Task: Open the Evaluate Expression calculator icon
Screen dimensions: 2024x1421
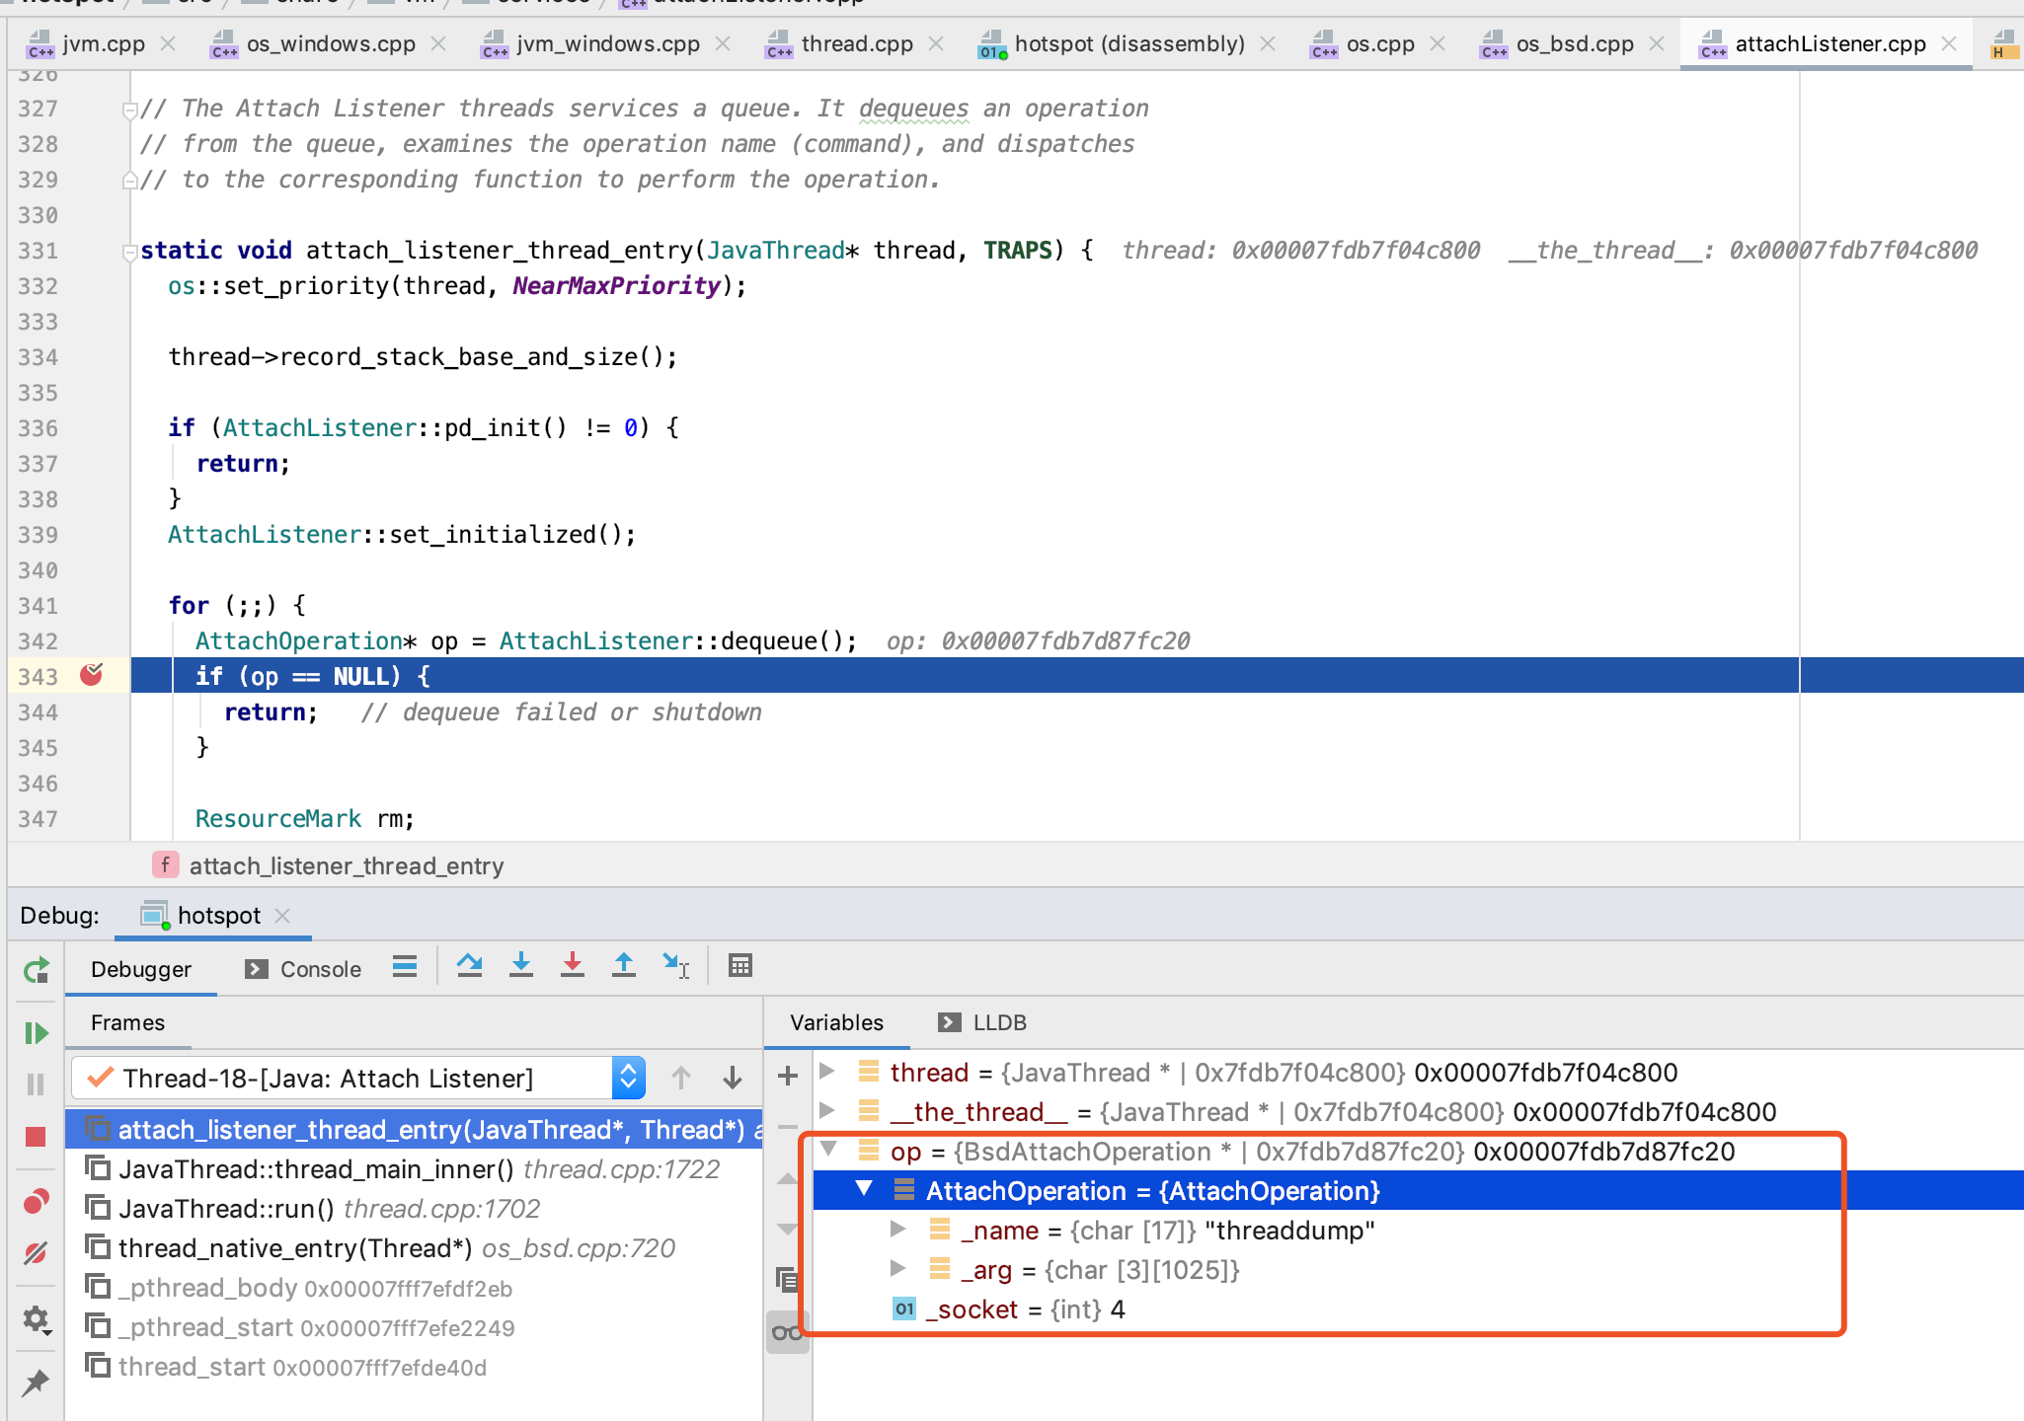Action: point(740,966)
